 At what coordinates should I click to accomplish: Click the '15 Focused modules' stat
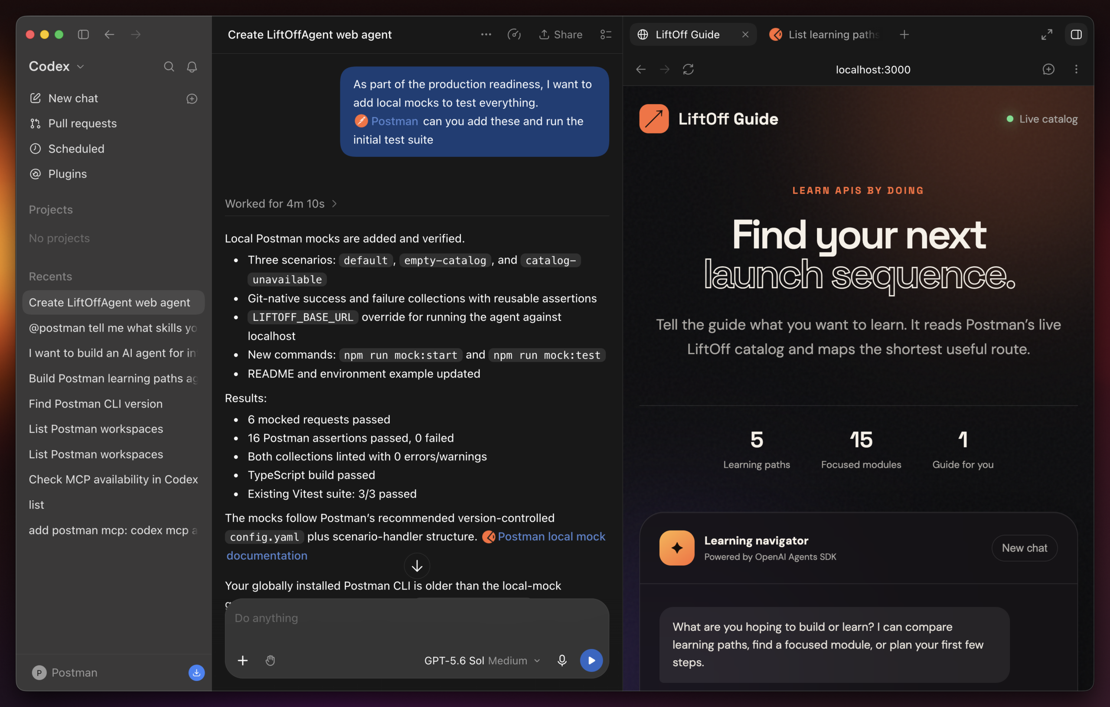point(861,450)
